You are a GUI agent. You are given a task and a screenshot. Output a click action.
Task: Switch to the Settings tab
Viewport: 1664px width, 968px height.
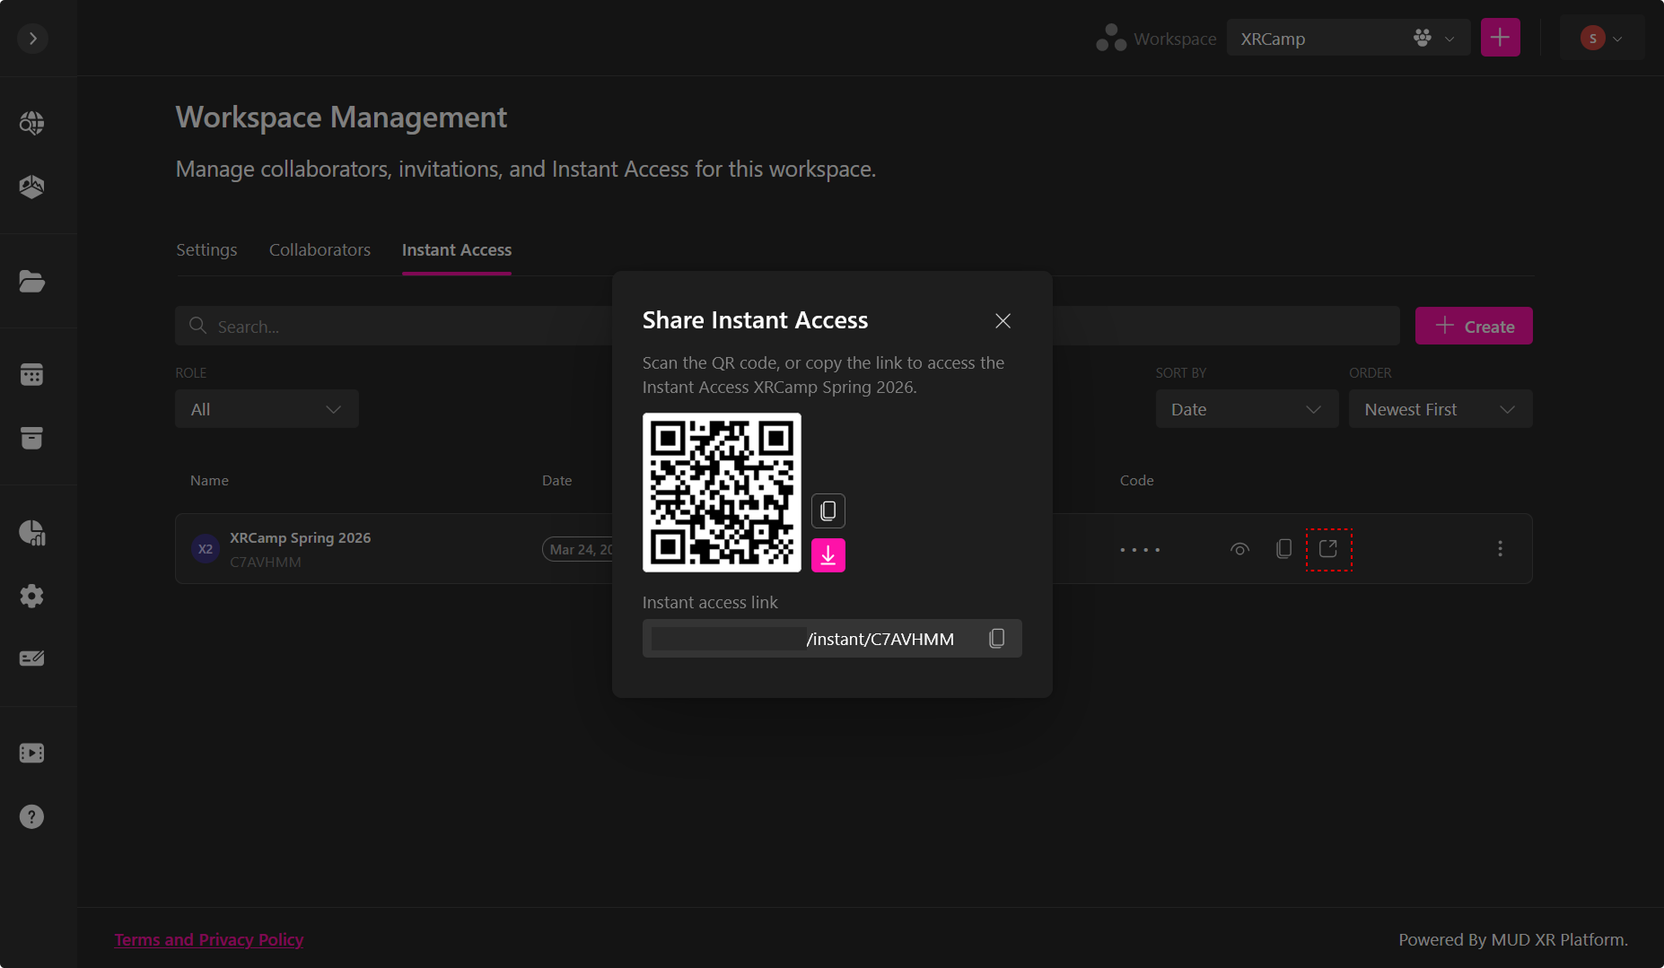[206, 250]
